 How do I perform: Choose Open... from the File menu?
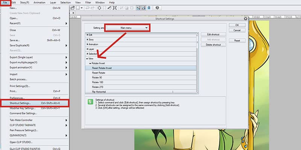[x=35, y=18]
